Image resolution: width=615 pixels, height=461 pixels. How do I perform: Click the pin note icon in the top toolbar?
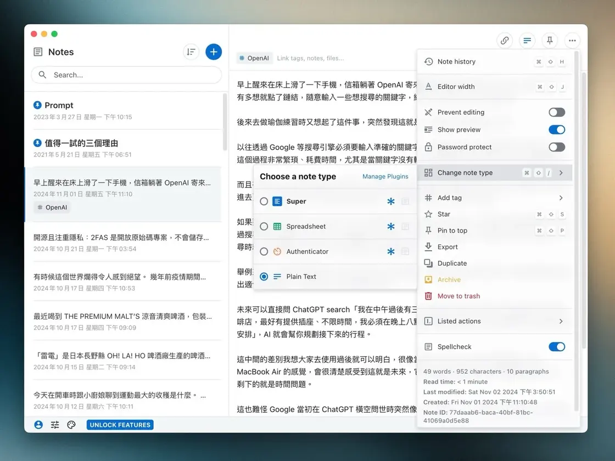[x=550, y=41]
